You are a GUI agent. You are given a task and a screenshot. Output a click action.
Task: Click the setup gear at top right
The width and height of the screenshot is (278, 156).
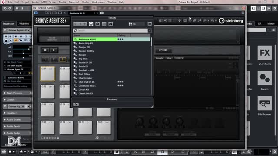pyautogui.click(x=275, y=8)
